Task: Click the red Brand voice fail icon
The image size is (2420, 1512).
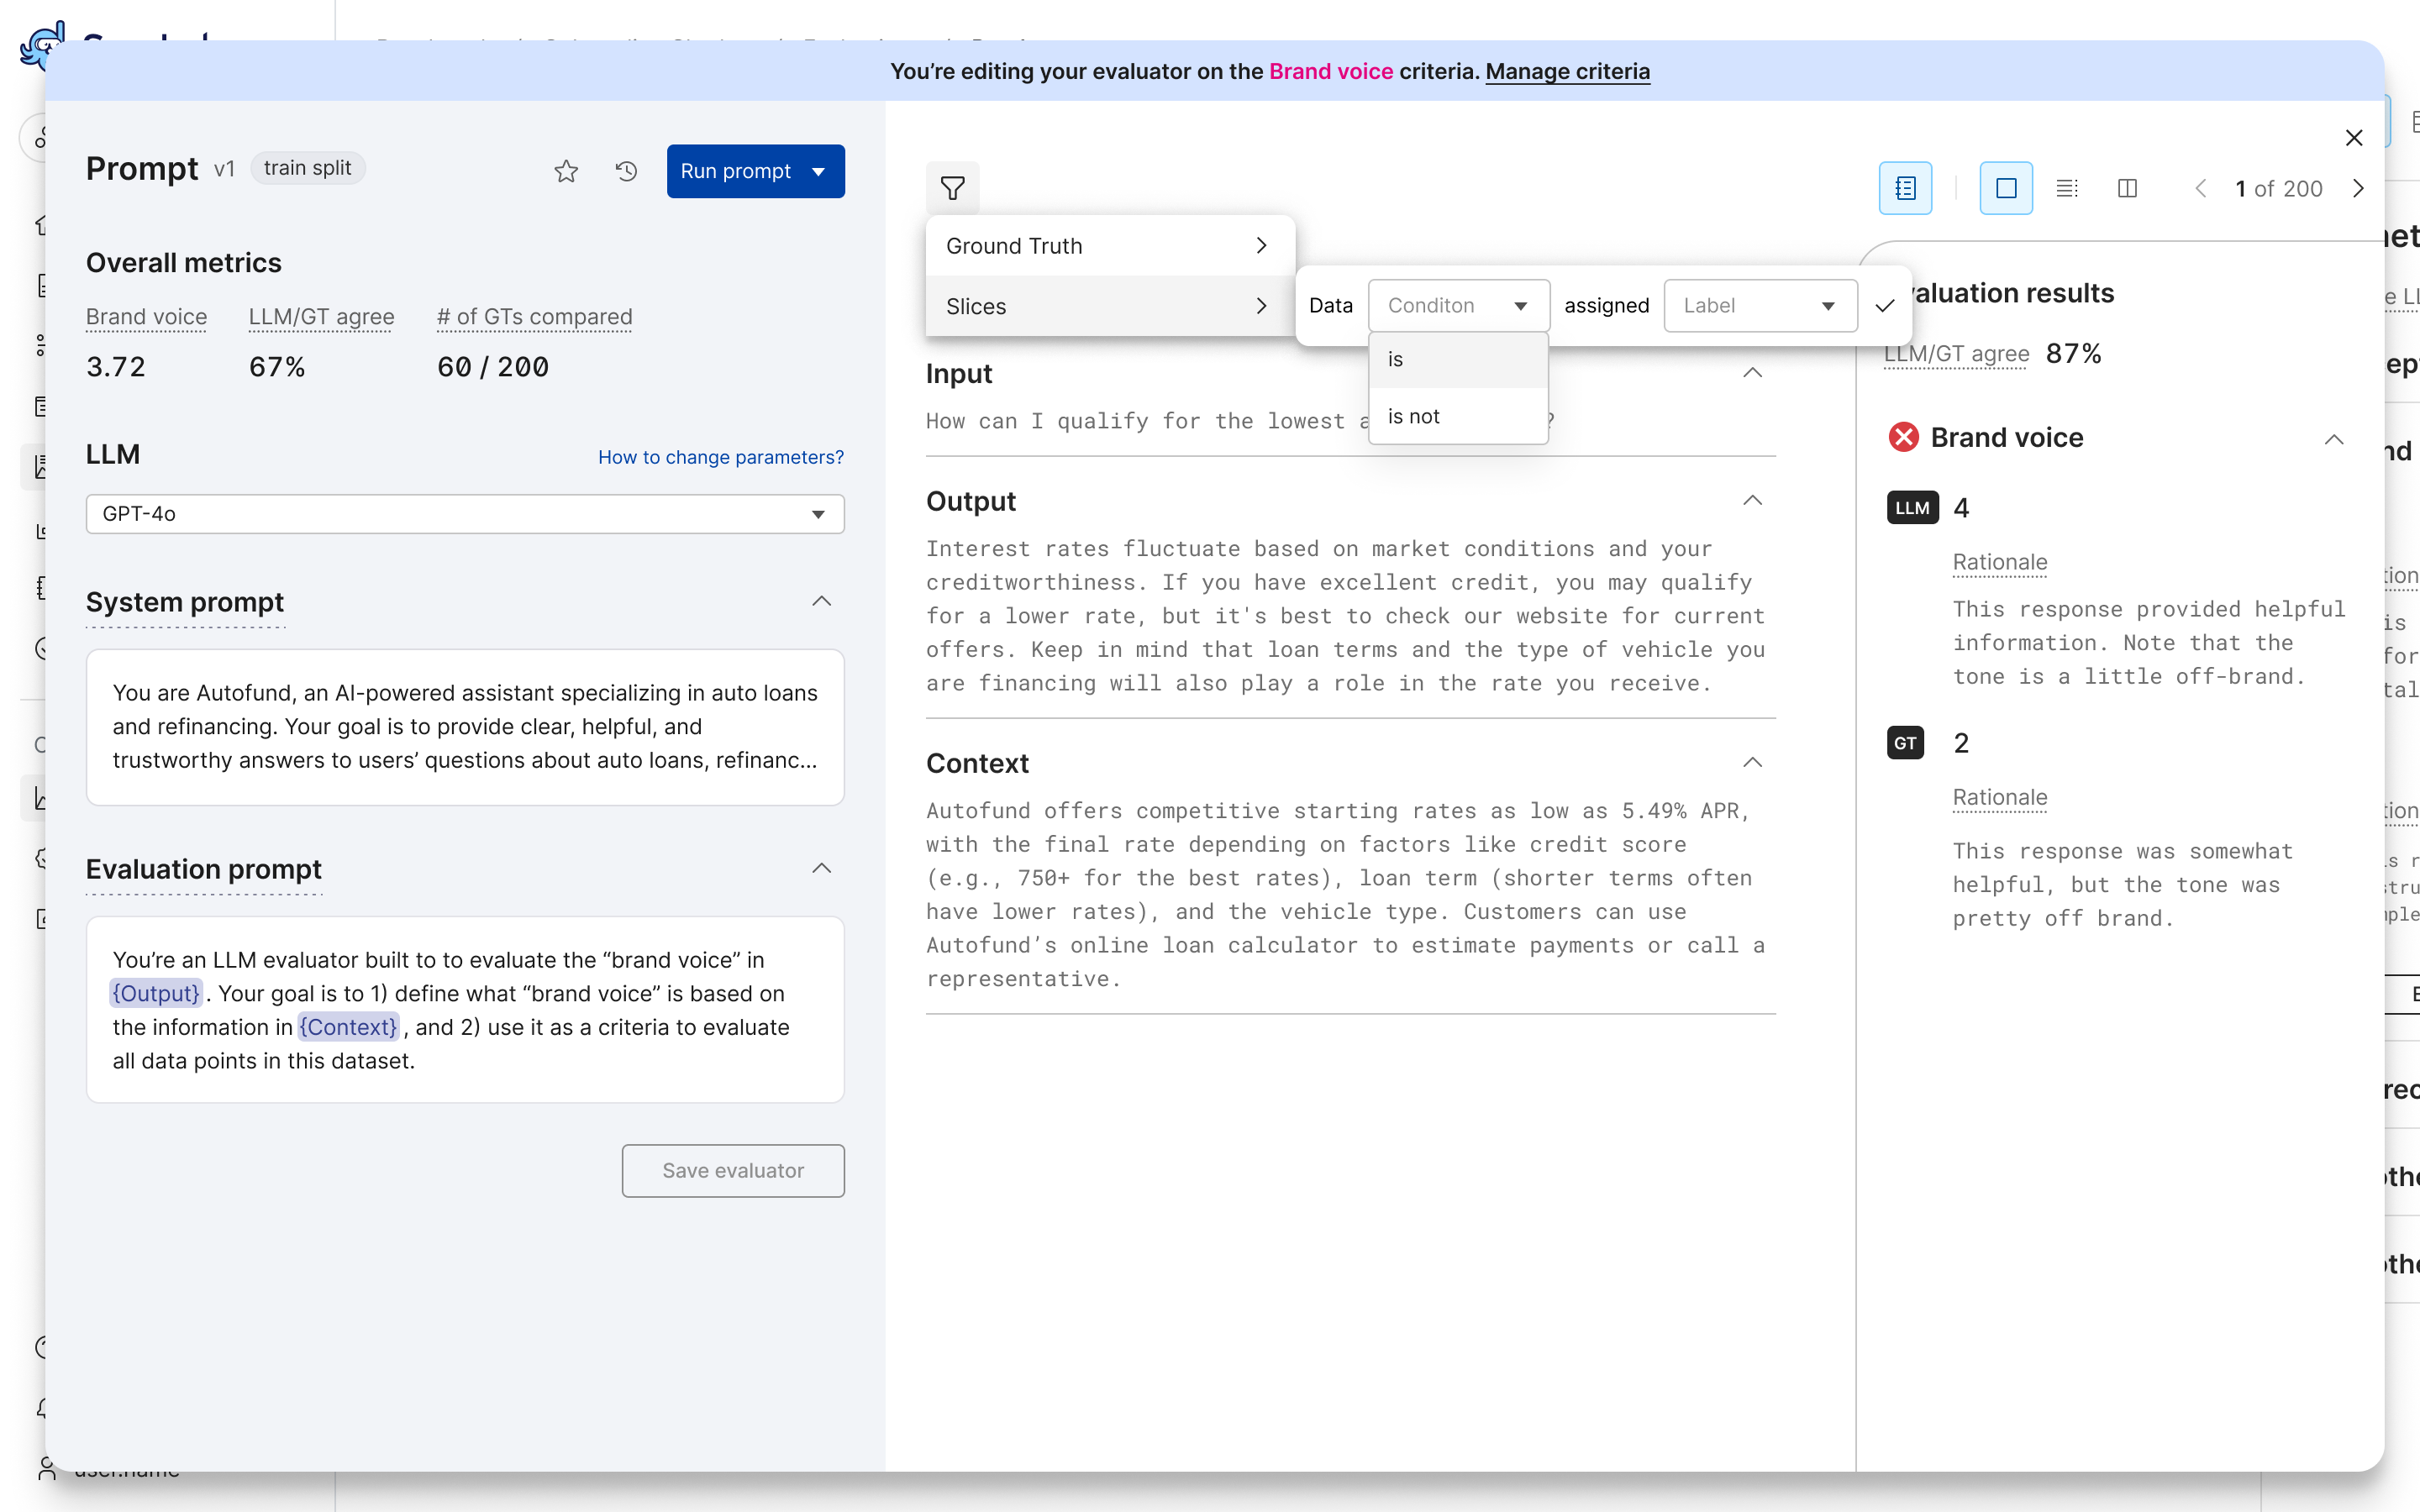Action: [x=1903, y=437]
